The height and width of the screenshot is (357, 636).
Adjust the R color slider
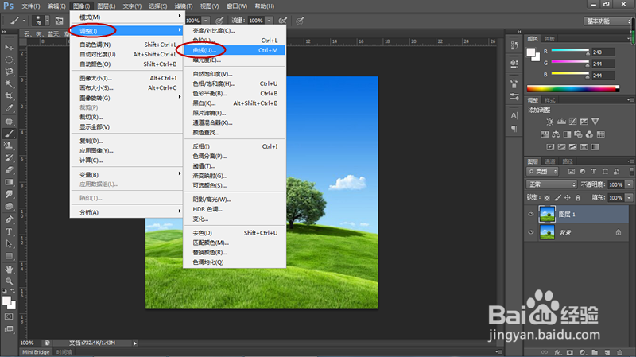569,52
